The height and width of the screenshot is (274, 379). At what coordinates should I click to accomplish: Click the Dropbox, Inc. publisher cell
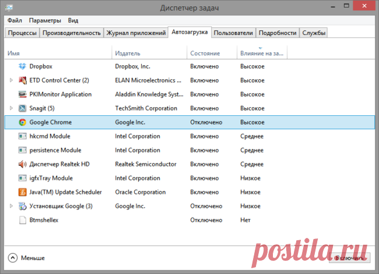click(133, 66)
